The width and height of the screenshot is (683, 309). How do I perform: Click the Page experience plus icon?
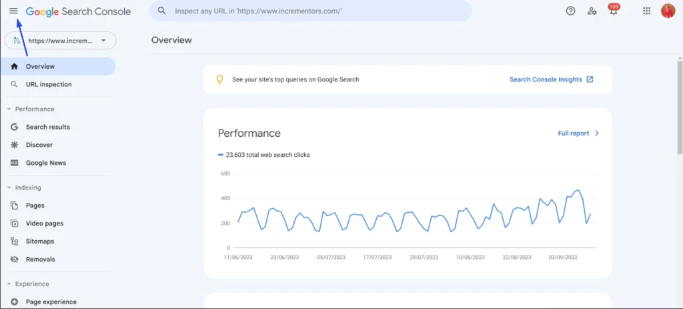click(15, 302)
